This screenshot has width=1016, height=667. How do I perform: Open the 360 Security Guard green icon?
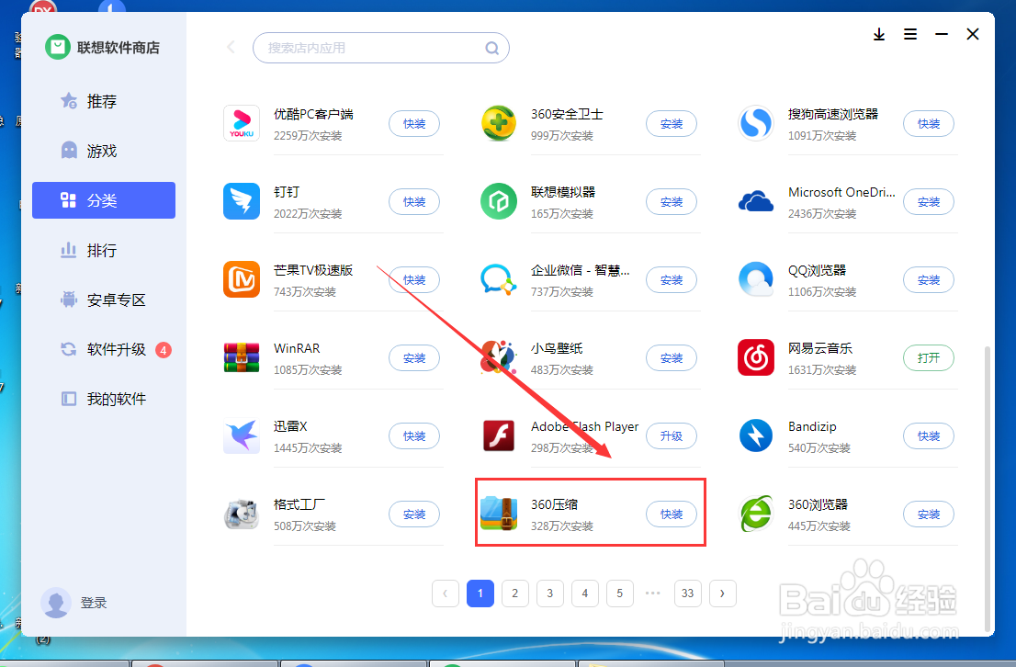[498, 123]
